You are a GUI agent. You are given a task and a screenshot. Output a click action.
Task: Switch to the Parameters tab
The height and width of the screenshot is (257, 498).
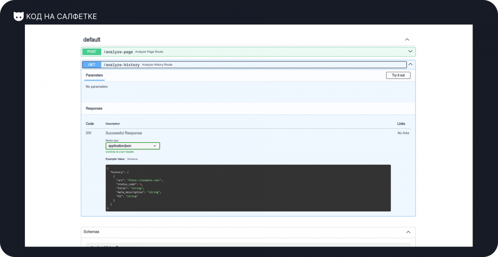click(94, 76)
